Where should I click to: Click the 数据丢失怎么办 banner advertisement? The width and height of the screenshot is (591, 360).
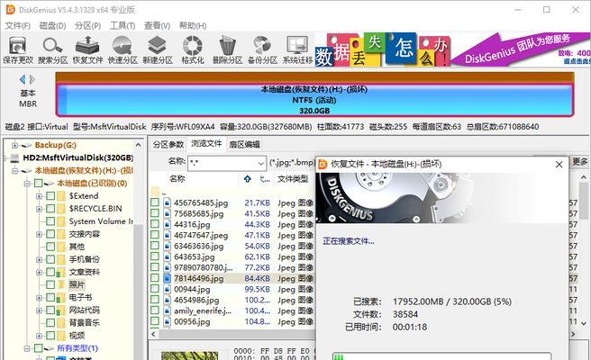point(383,49)
